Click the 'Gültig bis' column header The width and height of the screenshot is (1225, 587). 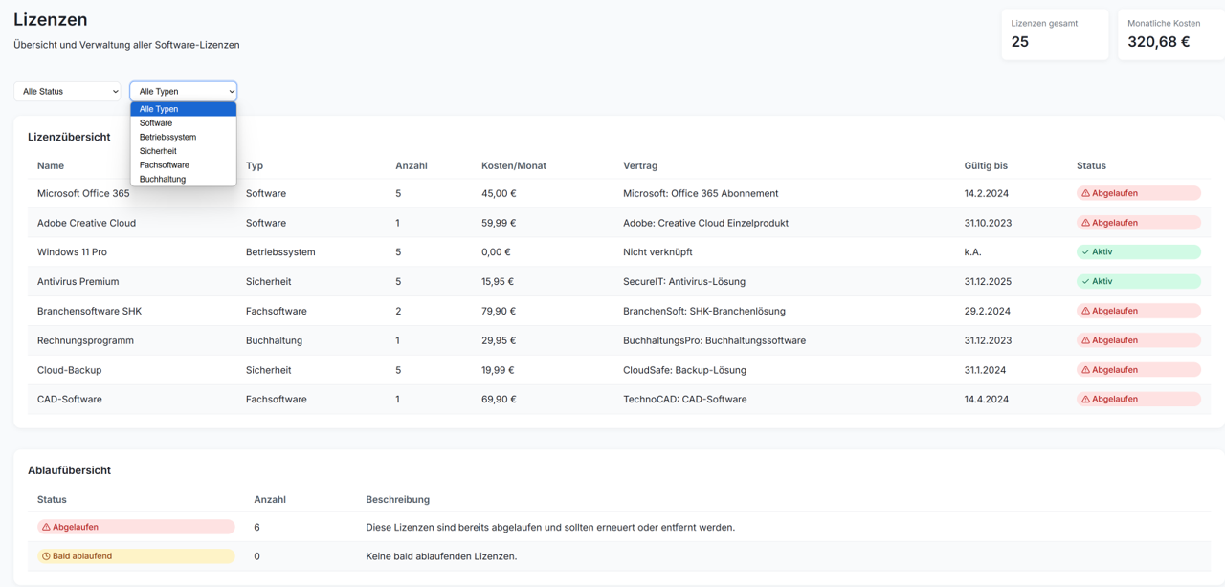click(985, 165)
